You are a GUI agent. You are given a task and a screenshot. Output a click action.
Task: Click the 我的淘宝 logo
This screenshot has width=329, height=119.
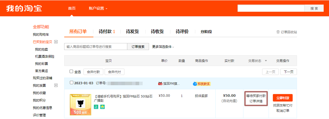(24, 8)
